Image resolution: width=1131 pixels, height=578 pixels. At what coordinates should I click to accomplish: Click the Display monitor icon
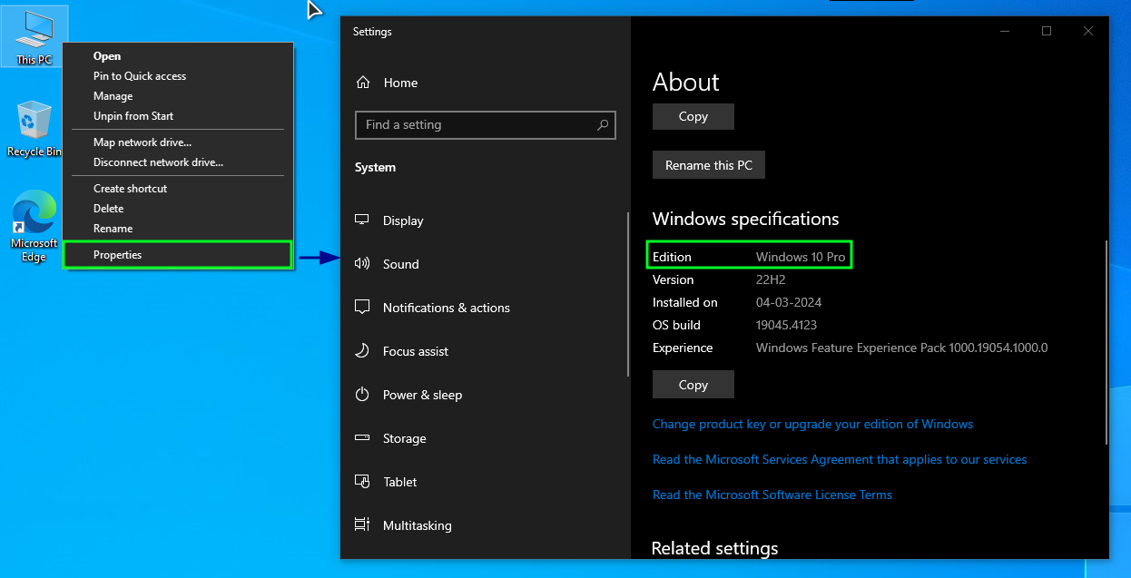point(362,220)
